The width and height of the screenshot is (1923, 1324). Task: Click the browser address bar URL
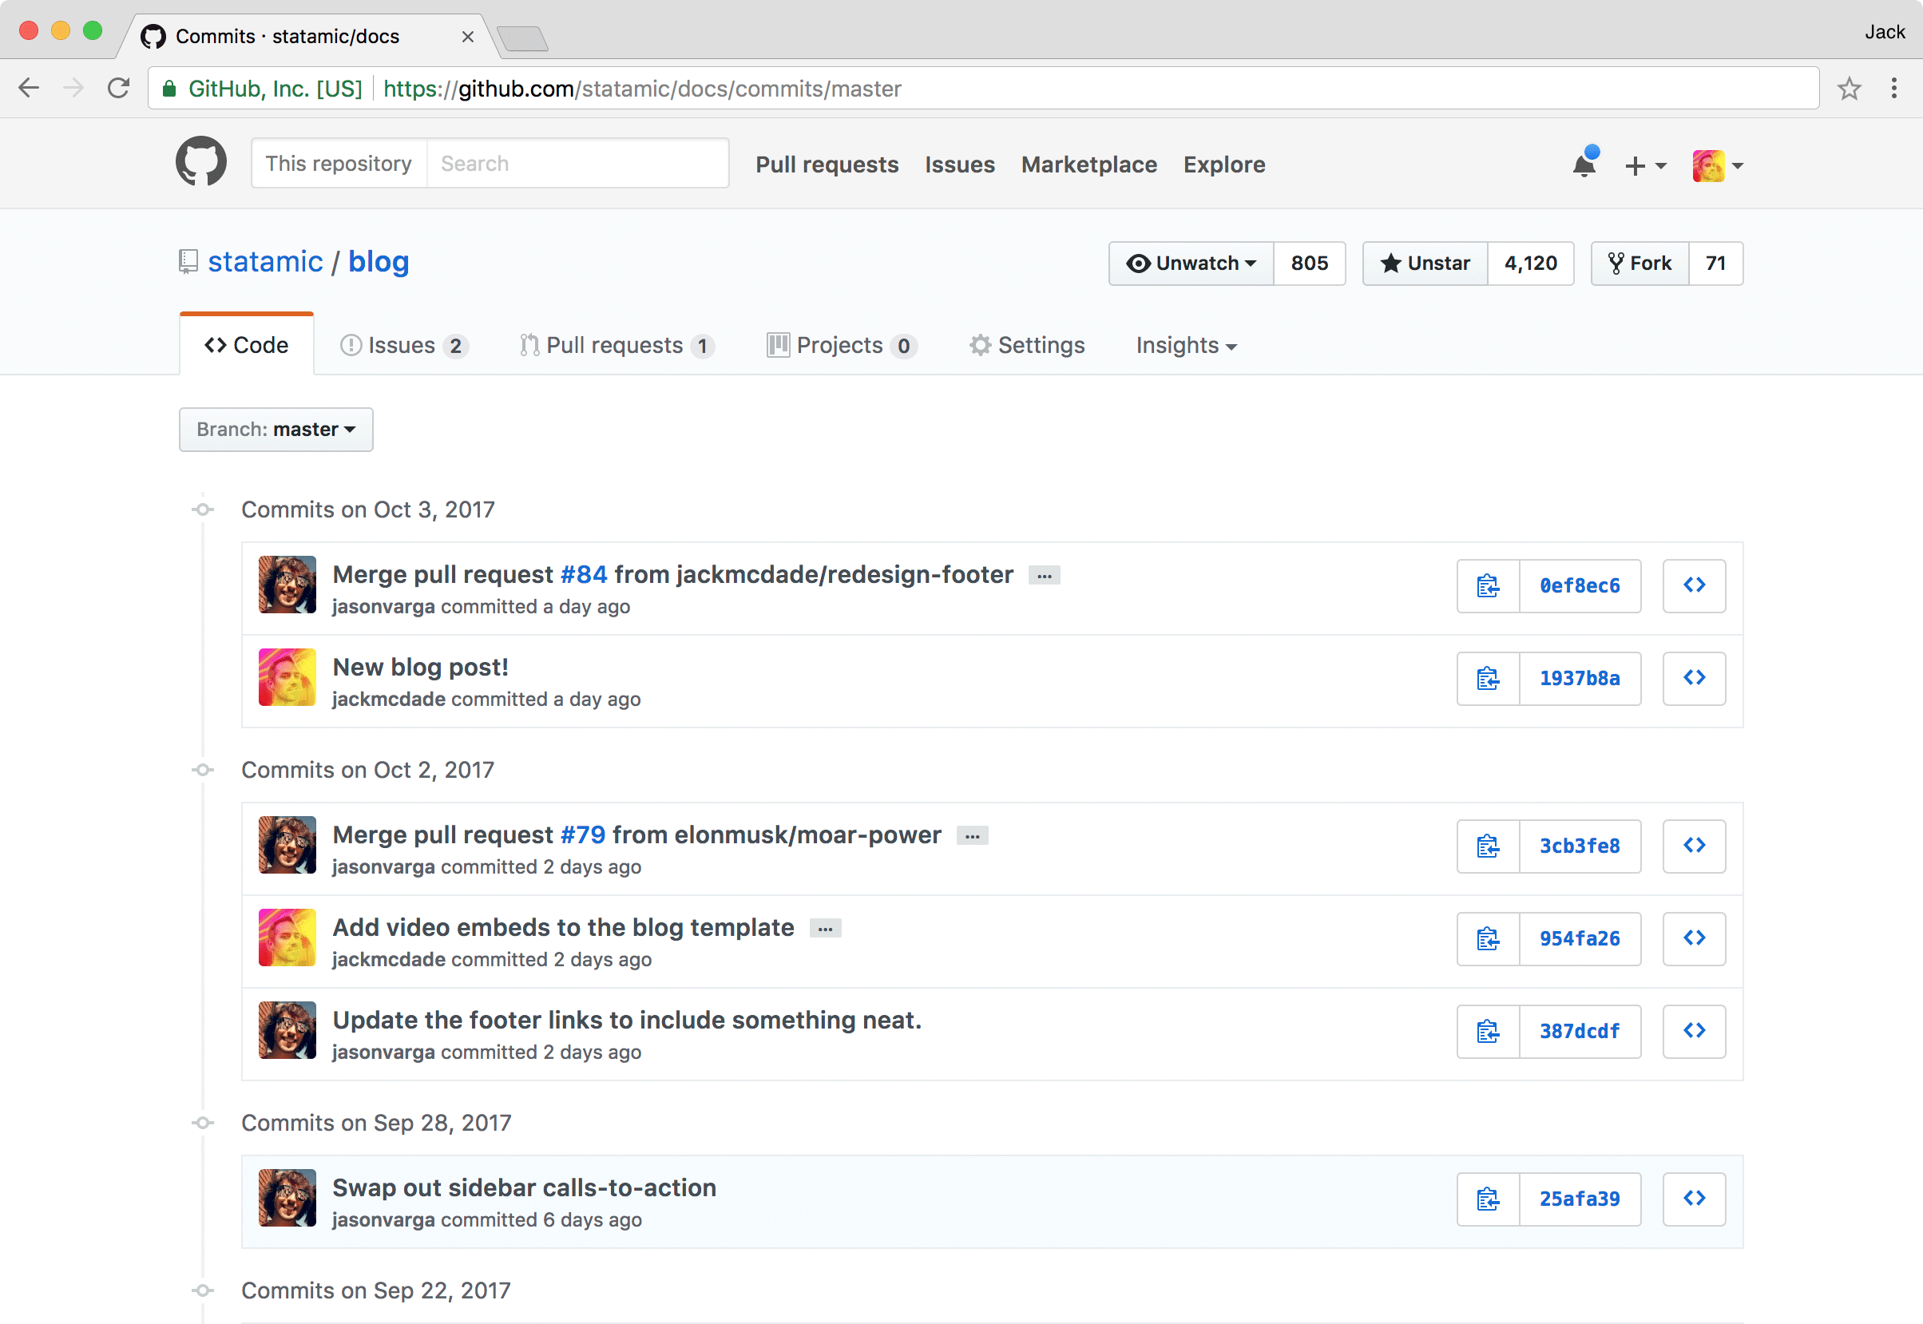click(x=642, y=89)
